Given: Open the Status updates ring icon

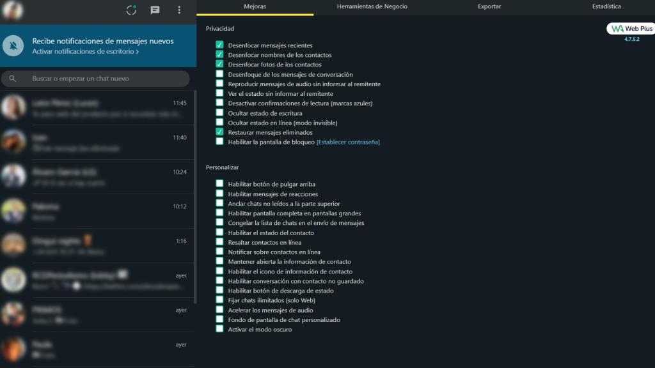Looking at the screenshot, I should pyautogui.click(x=130, y=10).
